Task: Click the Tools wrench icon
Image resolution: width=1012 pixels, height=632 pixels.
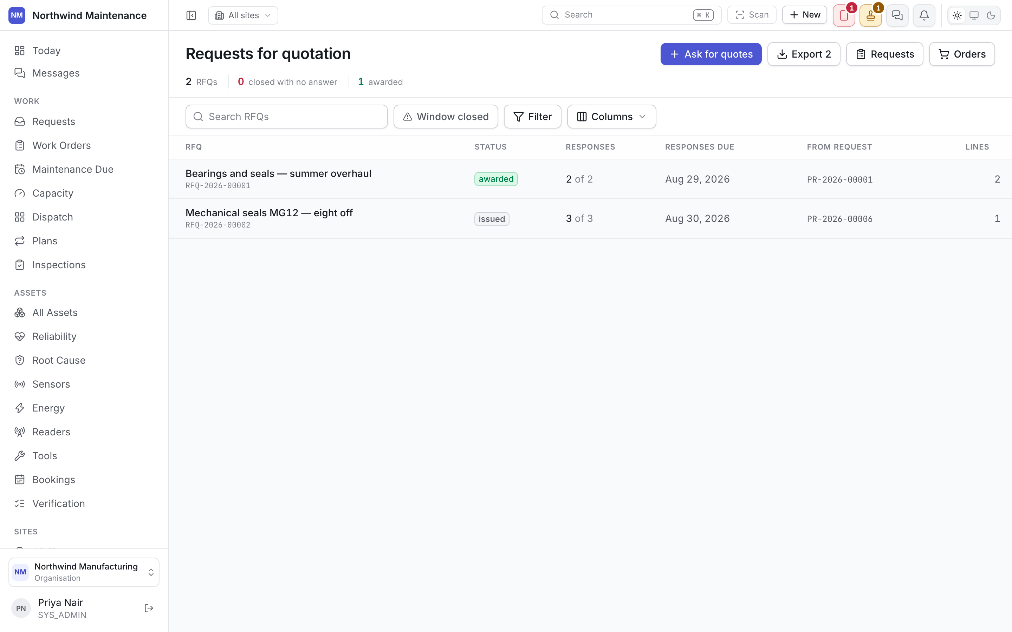Action: click(20, 456)
